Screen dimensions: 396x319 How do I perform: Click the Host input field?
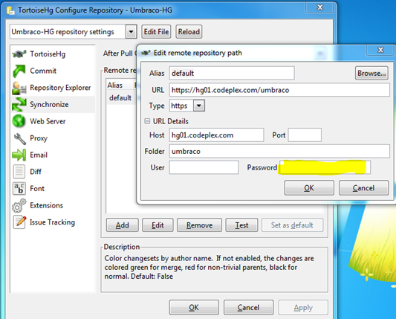(216, 135)
